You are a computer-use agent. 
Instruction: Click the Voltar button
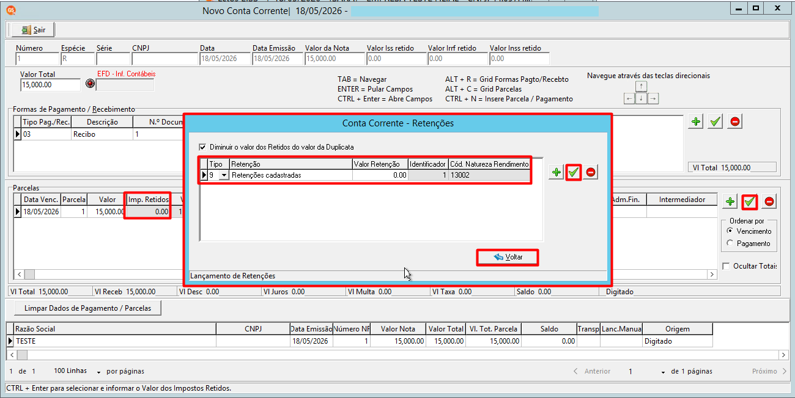(x=508, y=258)
